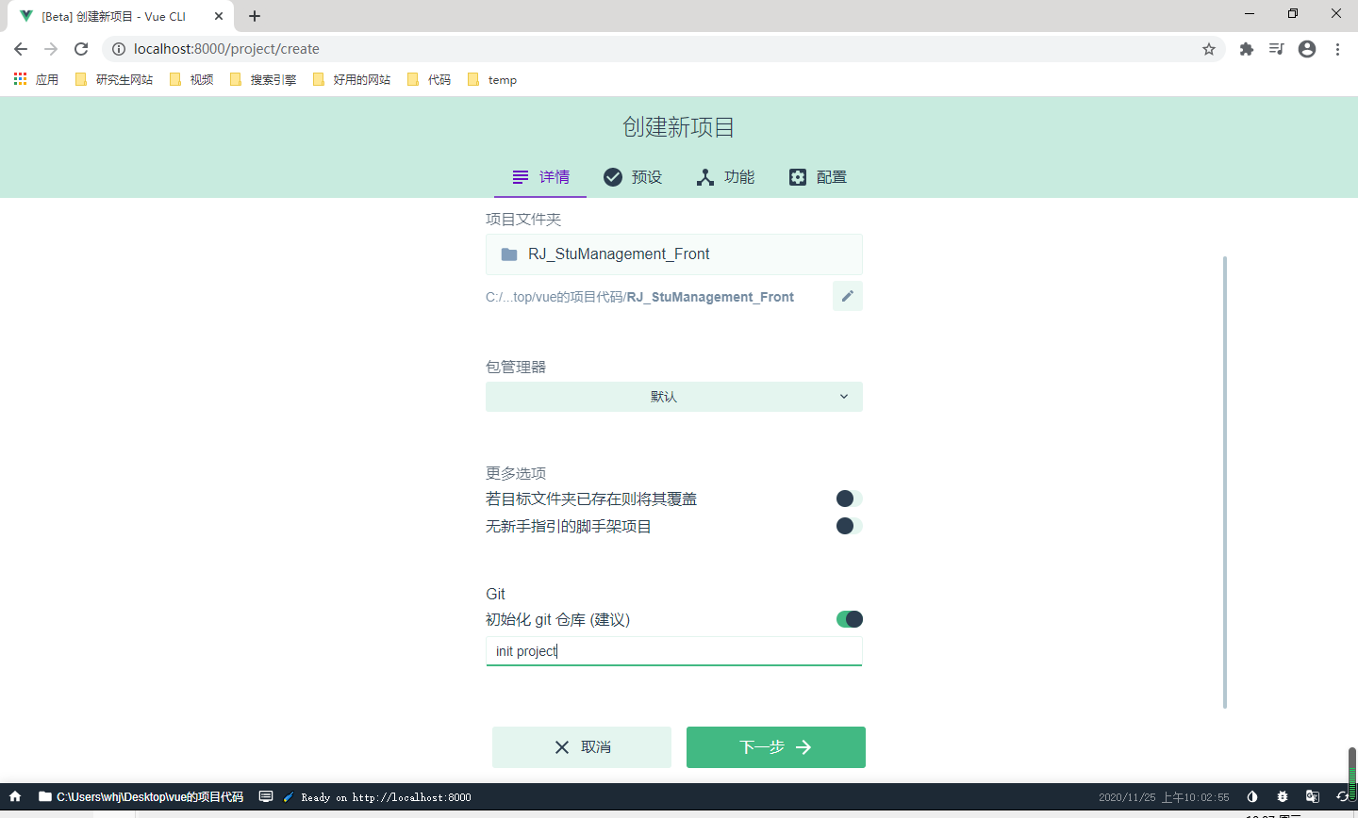Switch to the 详情 tab

point(540,177)
